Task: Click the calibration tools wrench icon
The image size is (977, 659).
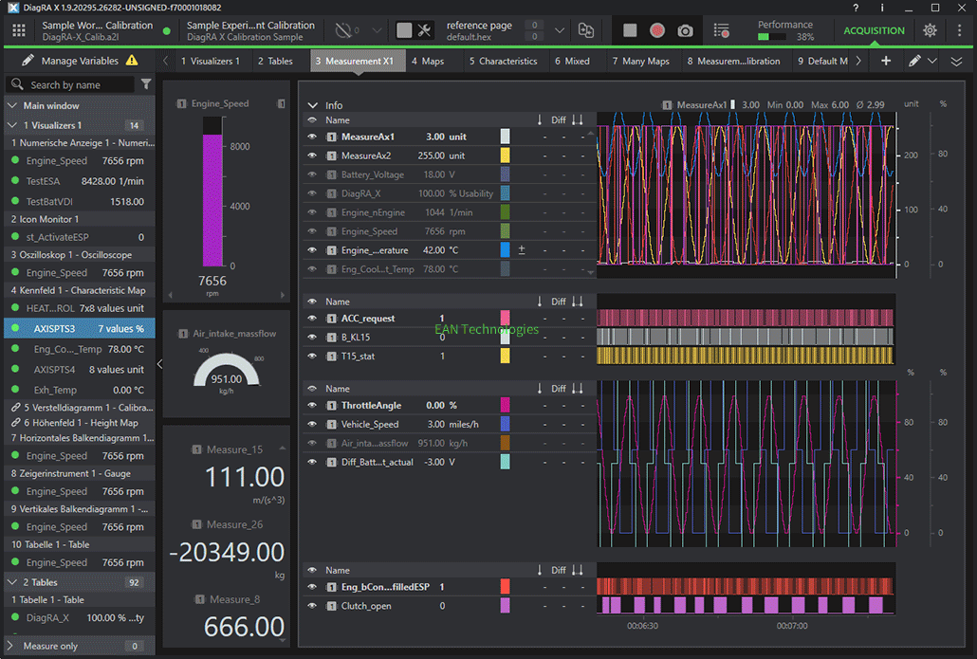Action: [424, 30]
